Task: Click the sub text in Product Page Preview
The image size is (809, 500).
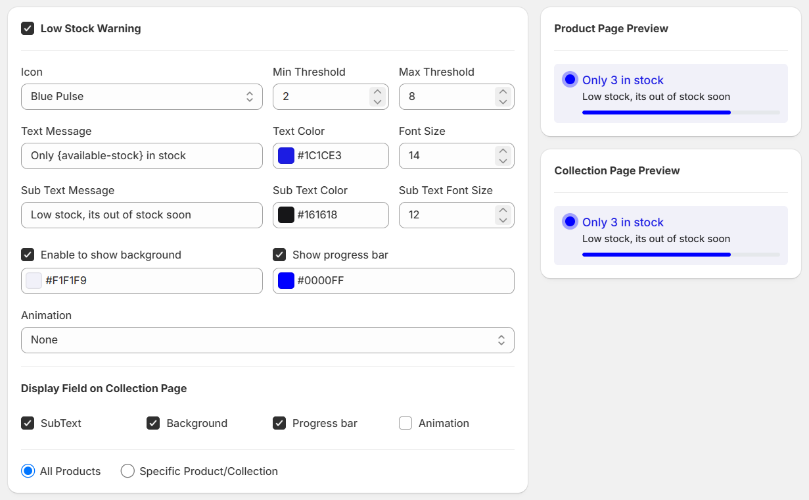Action: [656, 97]
